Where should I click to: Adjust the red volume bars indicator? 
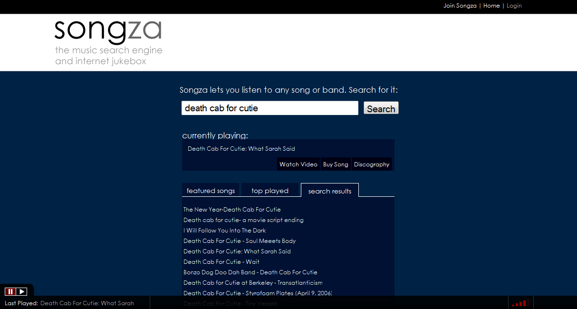coord(520,303)
